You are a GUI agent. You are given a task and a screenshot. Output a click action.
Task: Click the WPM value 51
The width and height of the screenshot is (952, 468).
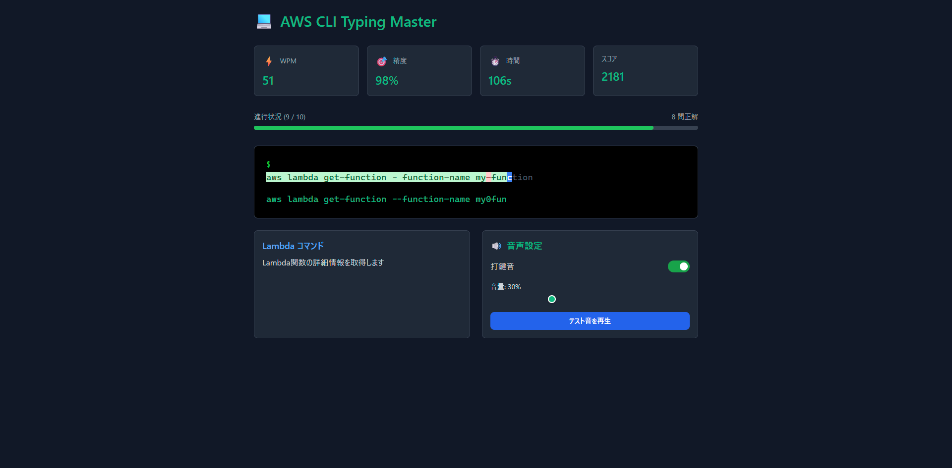point(268,81)
